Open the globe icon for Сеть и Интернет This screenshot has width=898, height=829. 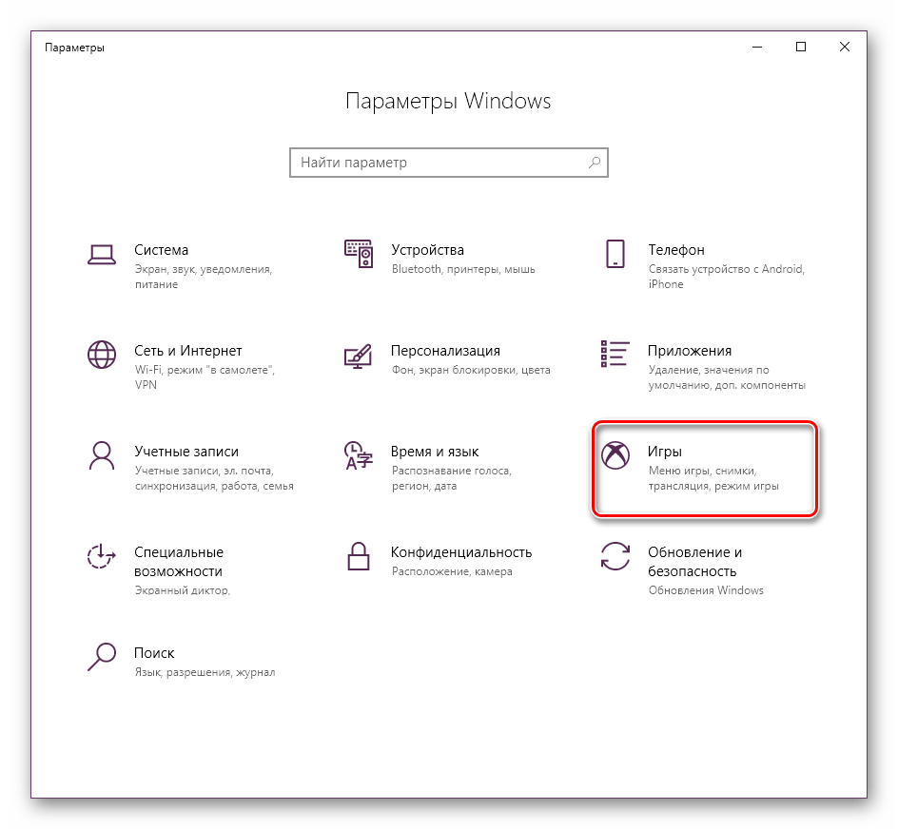(x=101, y=355)
